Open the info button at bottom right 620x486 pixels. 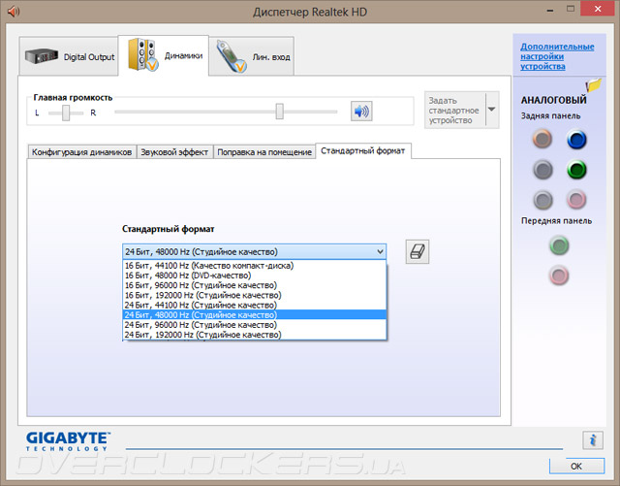[592, 439]
